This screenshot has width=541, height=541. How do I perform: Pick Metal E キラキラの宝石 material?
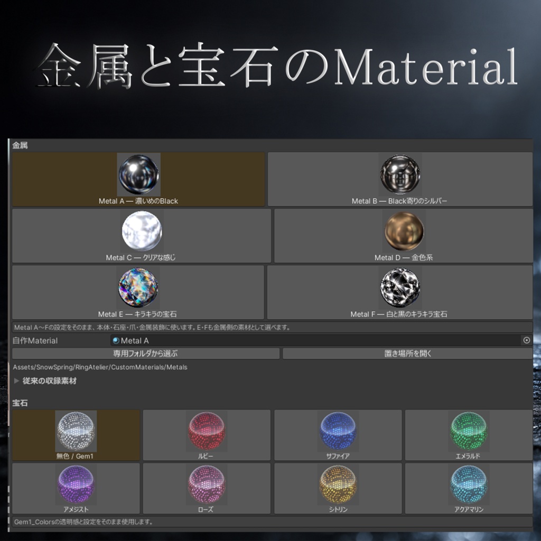pos(138,292)
